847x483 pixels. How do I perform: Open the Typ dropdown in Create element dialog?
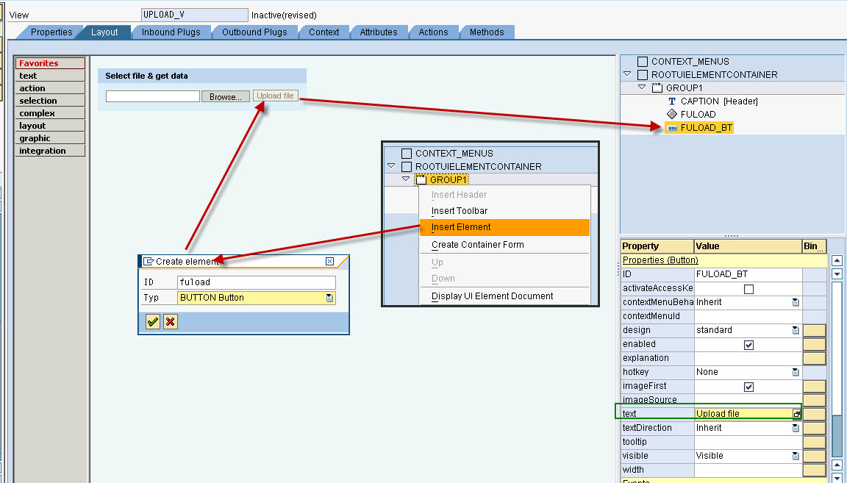329,297
